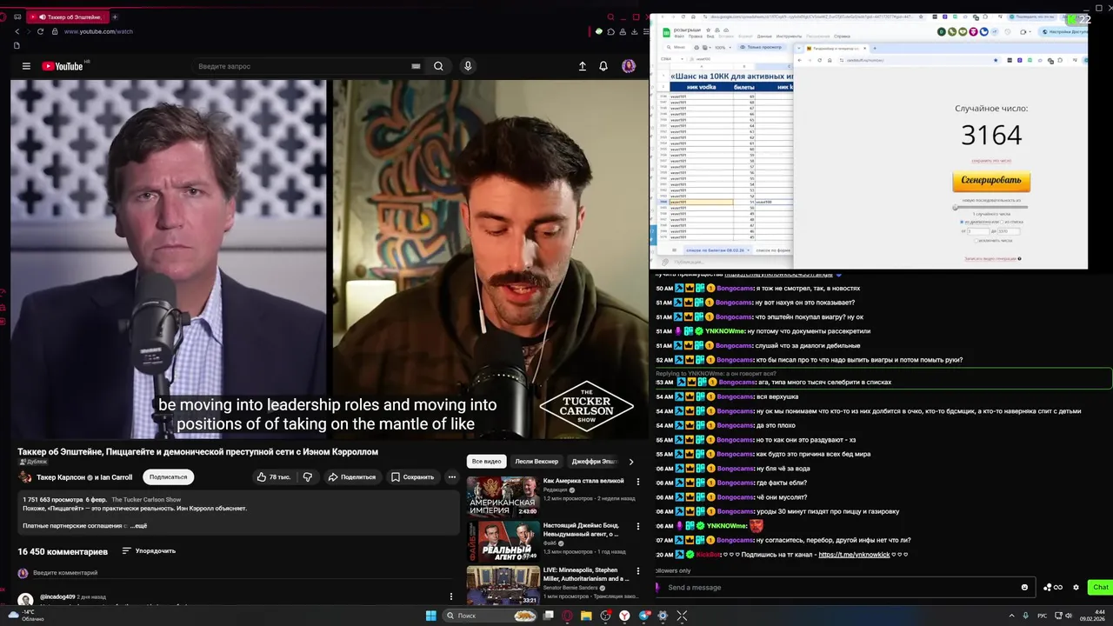Open Kick chat settings gear

(1076, 587)
